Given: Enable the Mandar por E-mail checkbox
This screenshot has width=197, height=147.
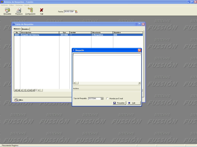Looking at the screenshot, I should point(107,98).
